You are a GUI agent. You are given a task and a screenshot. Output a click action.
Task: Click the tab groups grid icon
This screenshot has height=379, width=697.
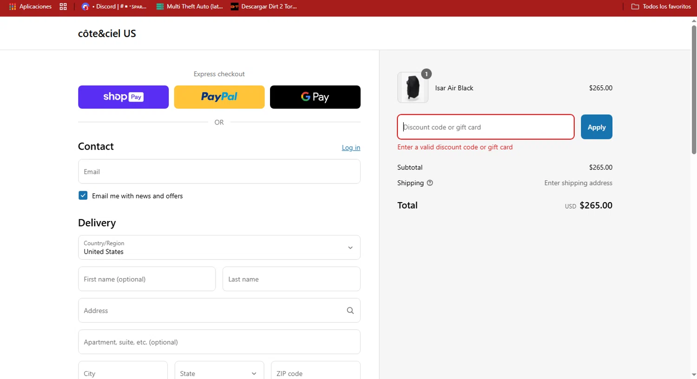63,7
